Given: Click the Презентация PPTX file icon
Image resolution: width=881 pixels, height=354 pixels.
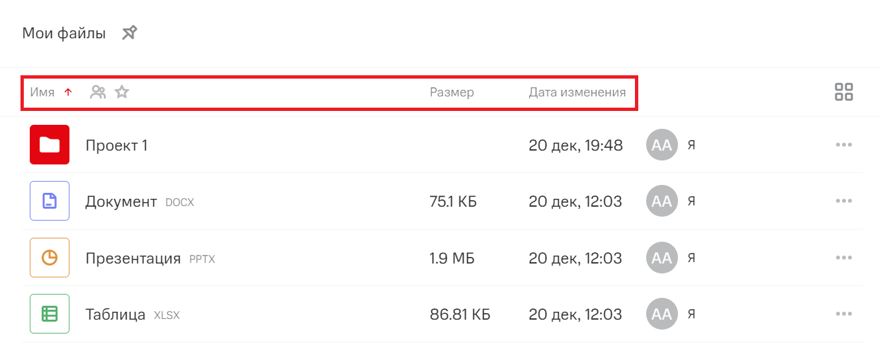Looking at the screenshot, I should tap(50, 258).
